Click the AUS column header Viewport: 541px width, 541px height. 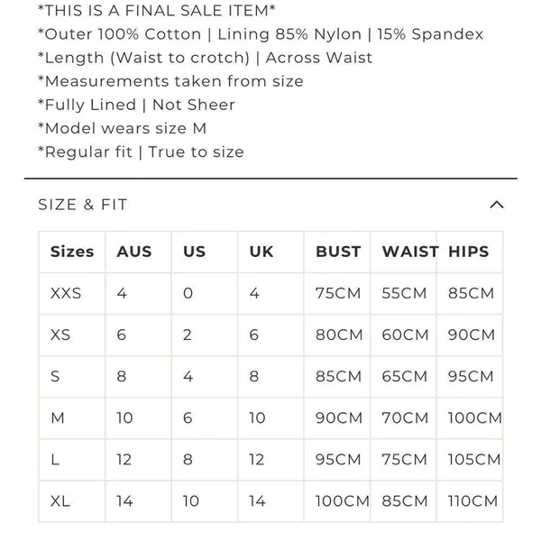[134, 252]
